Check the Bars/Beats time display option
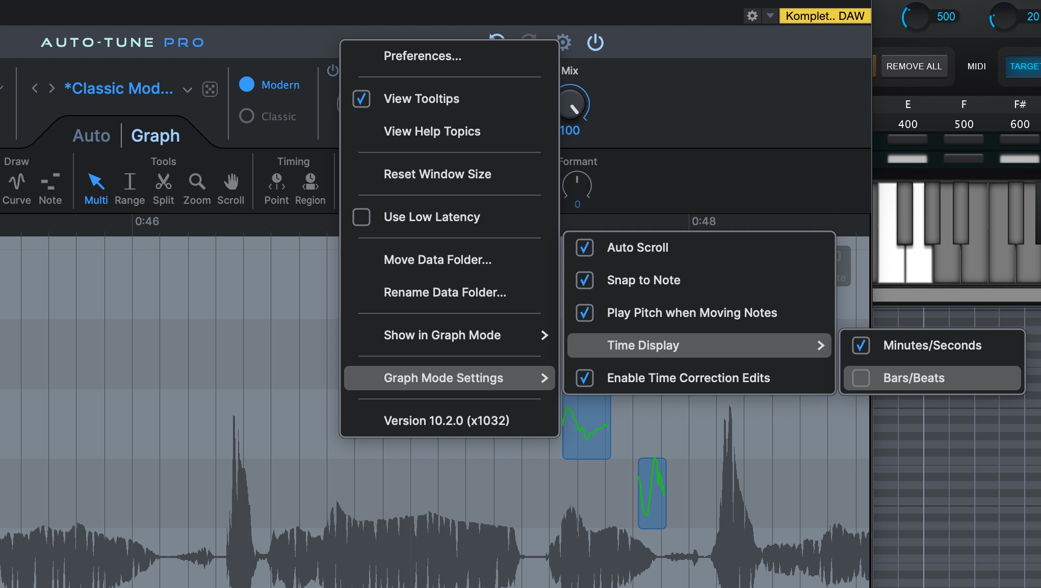This screenshot has width=1041, height=588. [x=861, y=378]
